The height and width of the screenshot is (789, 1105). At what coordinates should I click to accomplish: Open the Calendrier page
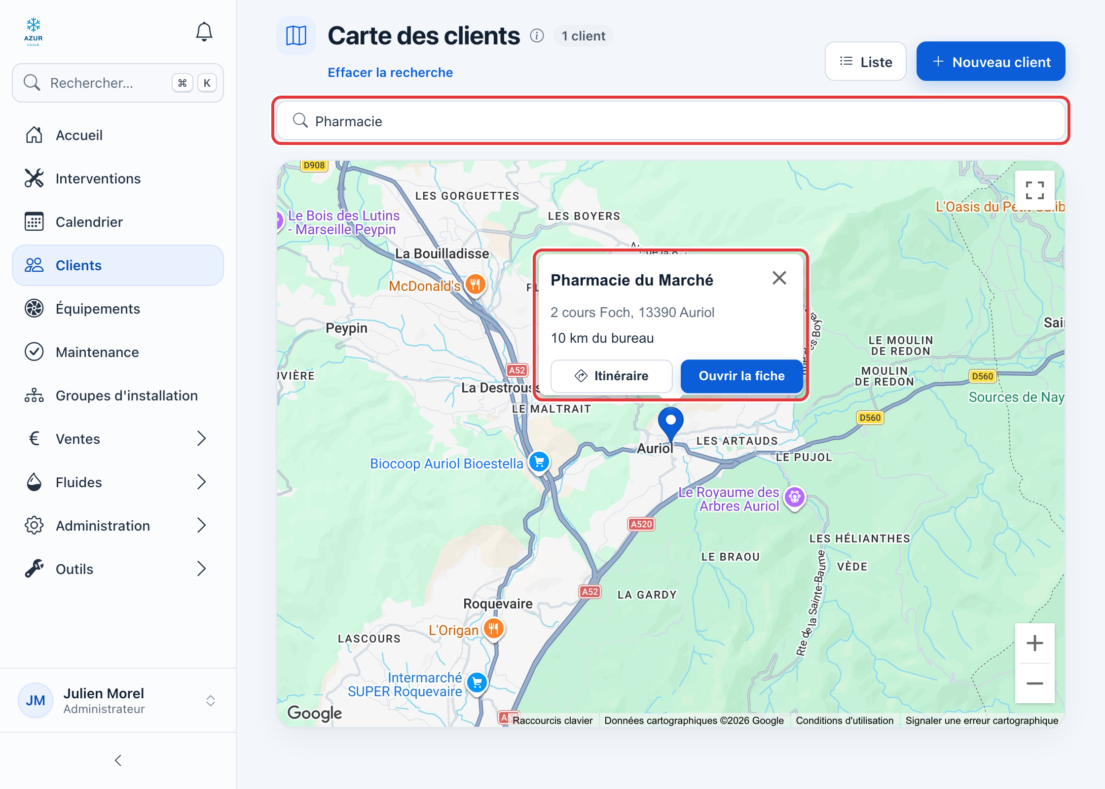118,222
